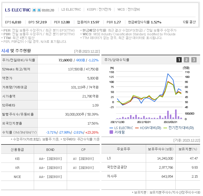Screen dimensions: 203x196
Task: Select the 6M return -2.81%
Action: click(x=78, y=133)
